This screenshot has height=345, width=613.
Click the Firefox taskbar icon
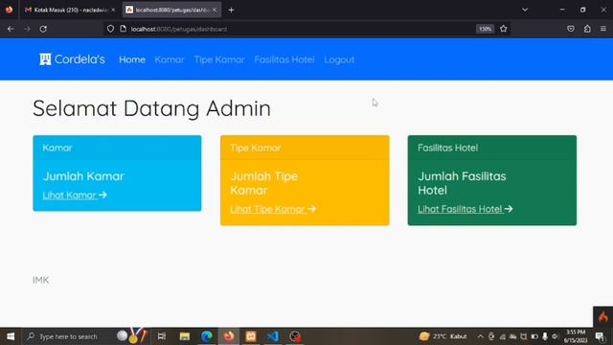(229, 336)
